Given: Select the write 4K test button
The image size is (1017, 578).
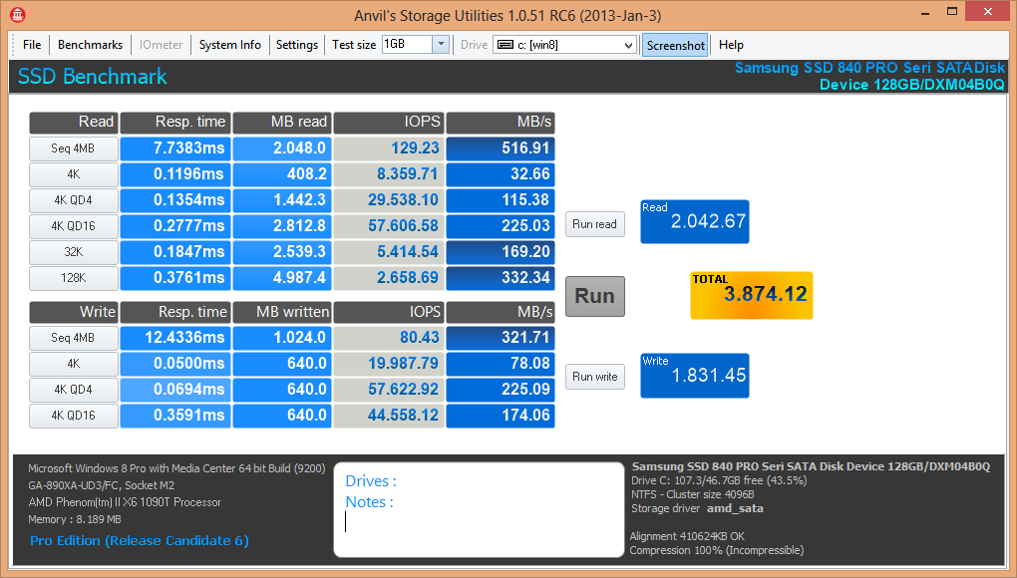Looking at the screenshot, I should point(74,364).
